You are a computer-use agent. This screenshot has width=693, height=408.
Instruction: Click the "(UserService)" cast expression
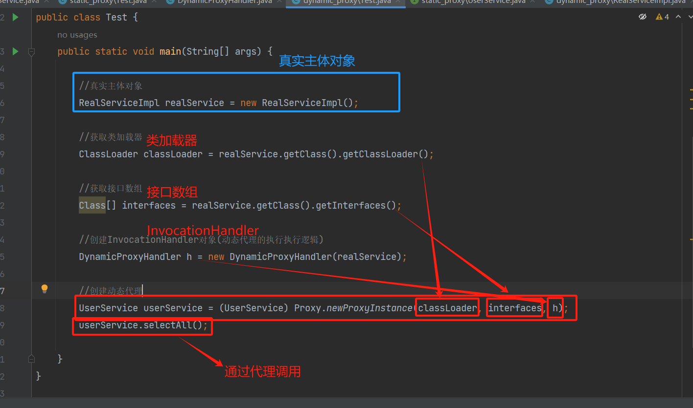coord(254,308)
